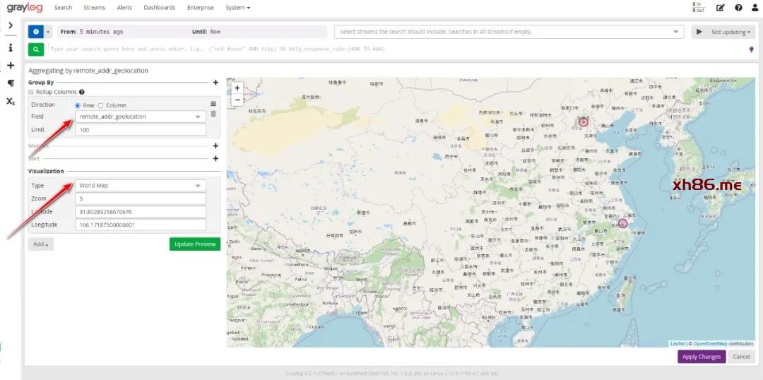Click the map zoom in button

[237, 88]
